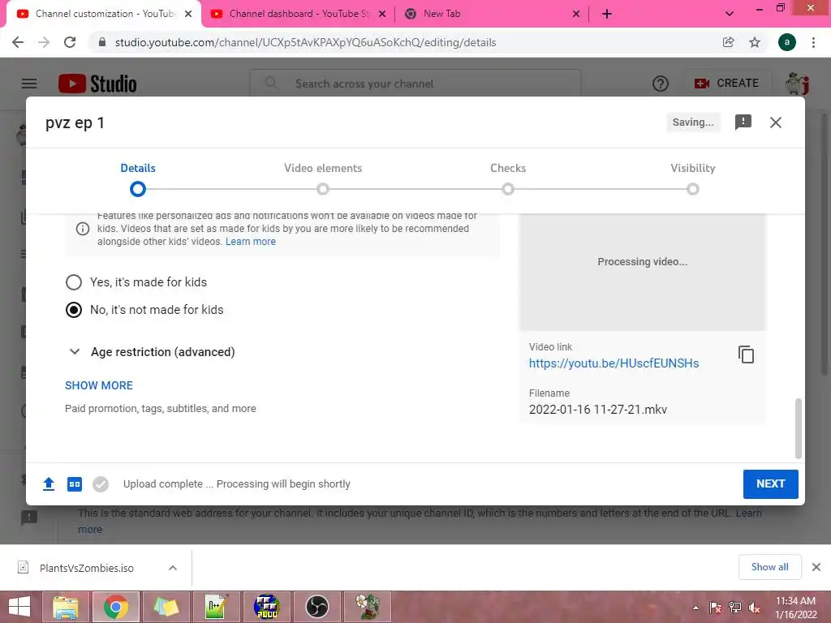
Task: Open File Explorer from taskbar
Action: (66, 607)
